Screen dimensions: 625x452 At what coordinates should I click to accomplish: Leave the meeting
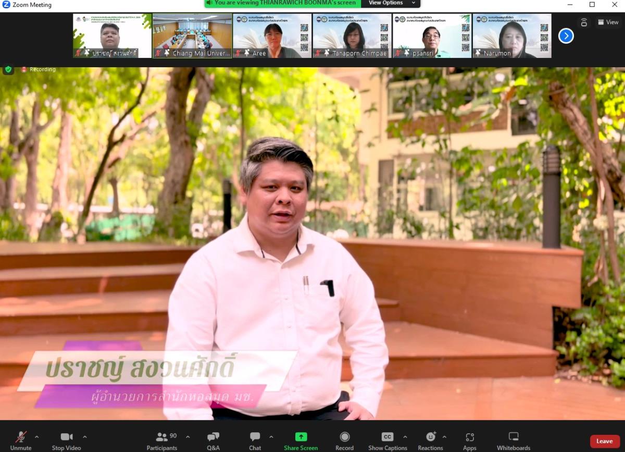[x=604, y=441]
